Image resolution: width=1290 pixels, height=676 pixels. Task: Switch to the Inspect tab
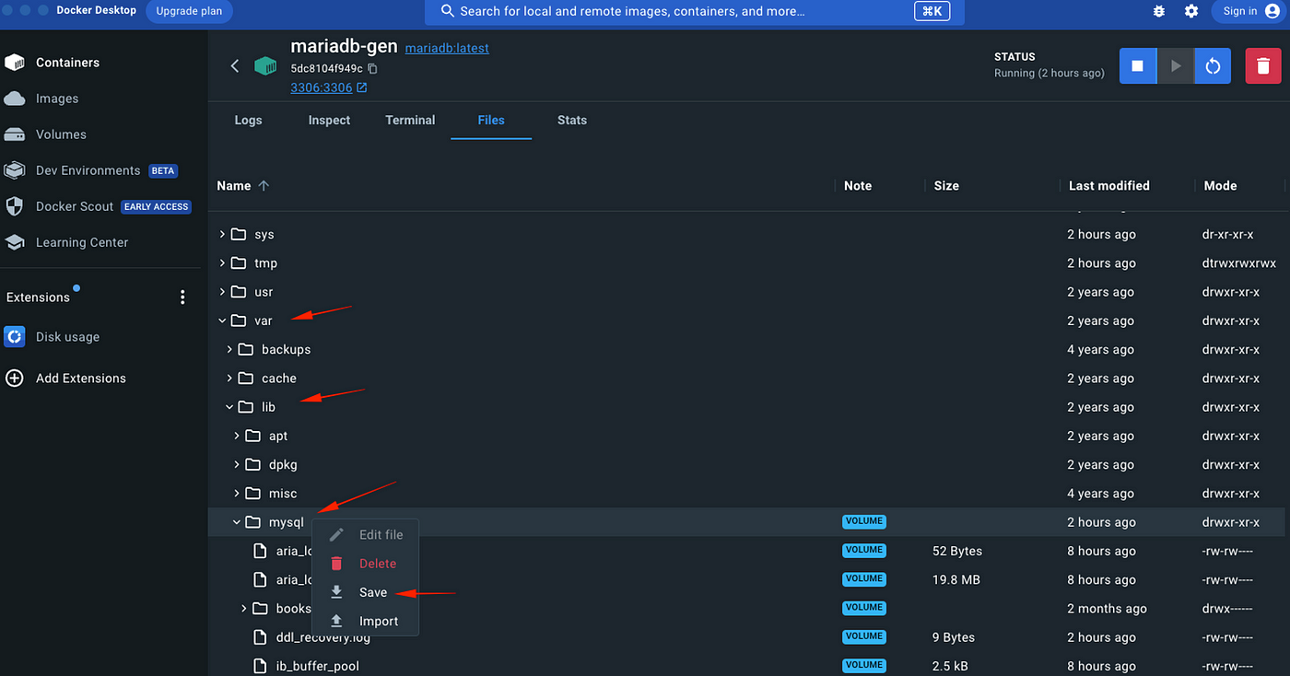pos(329,120)
